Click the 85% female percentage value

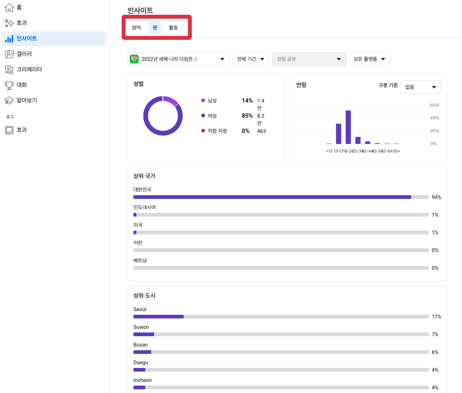coord(247,116)
